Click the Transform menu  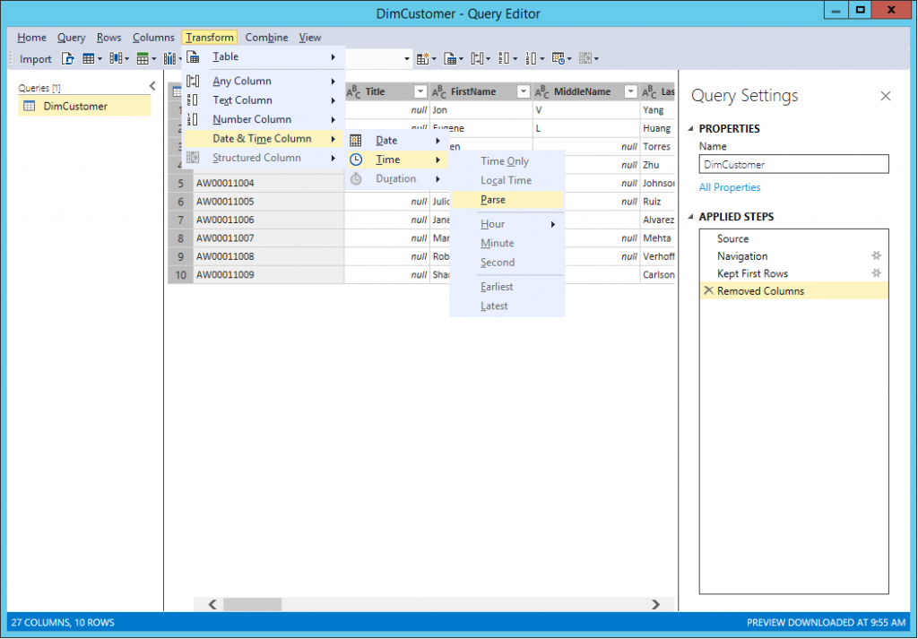tap(210, 38)
